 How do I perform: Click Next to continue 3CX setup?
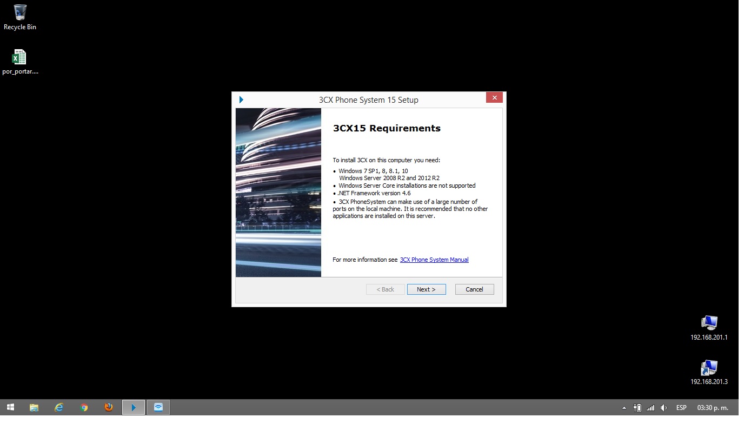426,289
